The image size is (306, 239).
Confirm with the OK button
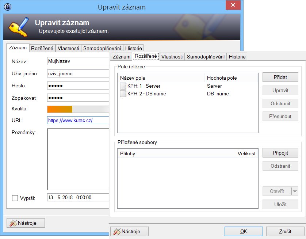pos(244,231)
